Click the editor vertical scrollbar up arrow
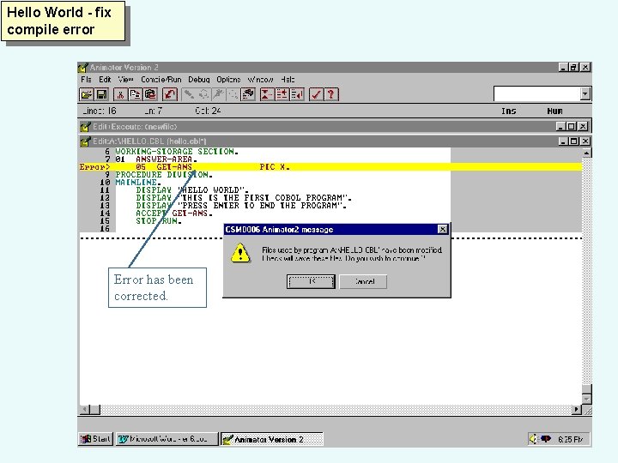The width and height of the screenshot is (618, 463). [x=586, y=153]
